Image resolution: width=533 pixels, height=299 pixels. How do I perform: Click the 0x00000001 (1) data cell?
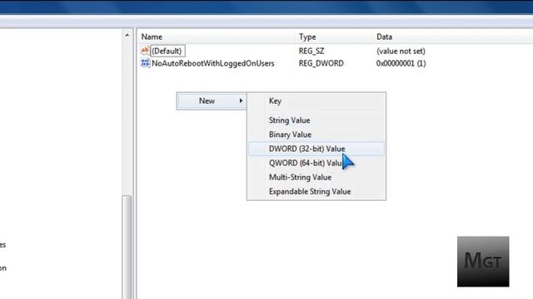[401, 63]
